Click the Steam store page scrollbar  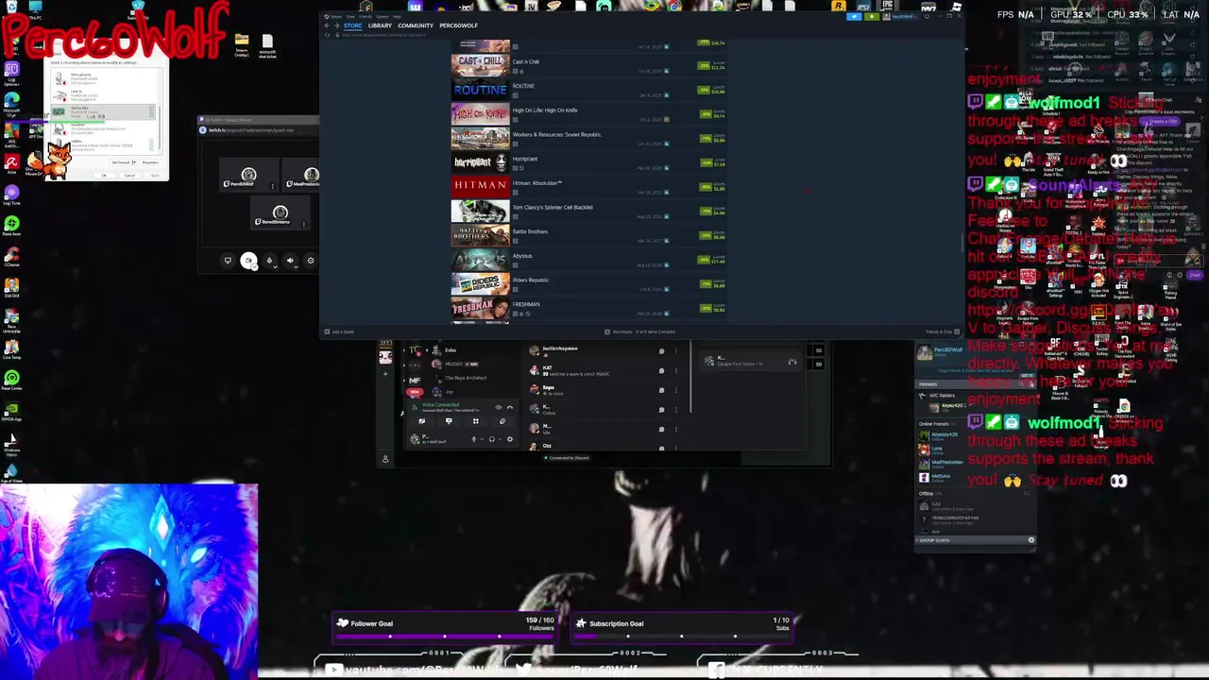tap(962, 244)
